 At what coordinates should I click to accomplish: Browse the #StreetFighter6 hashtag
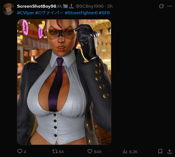tap(81, 13)
